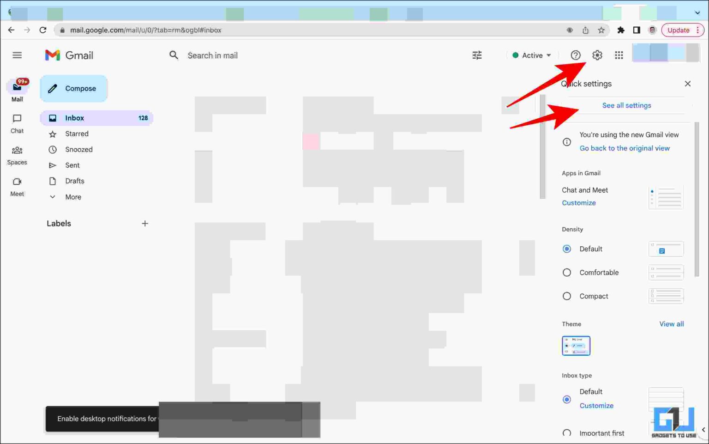Select Compact density
This screenshot has height=444, width=709.
coord(567,296)
